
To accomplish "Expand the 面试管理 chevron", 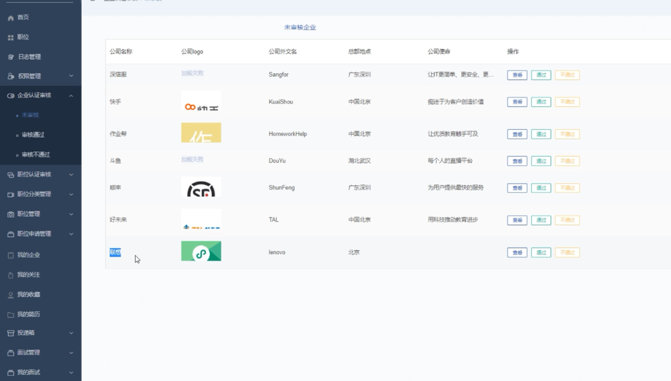I will pyautogui.click(x=71, y=353).
